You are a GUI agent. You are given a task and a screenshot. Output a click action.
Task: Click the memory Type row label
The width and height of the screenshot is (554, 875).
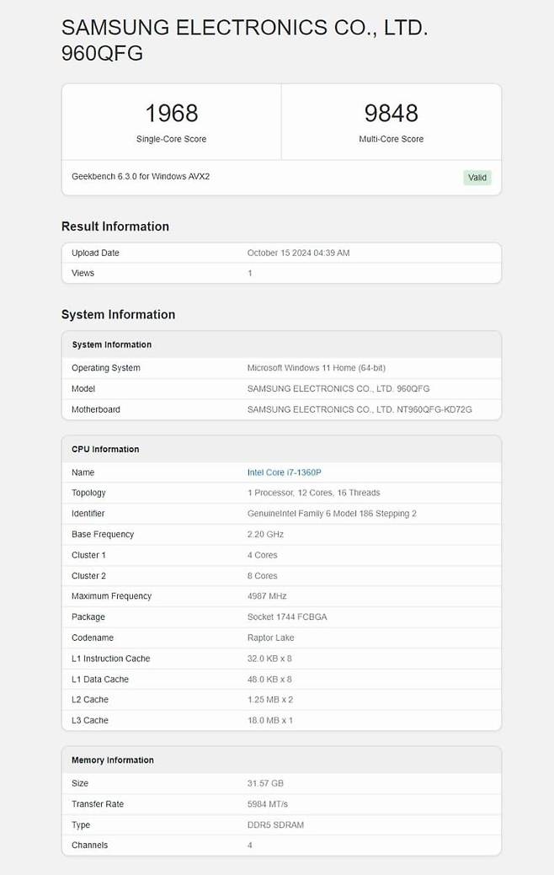[81, 824]
